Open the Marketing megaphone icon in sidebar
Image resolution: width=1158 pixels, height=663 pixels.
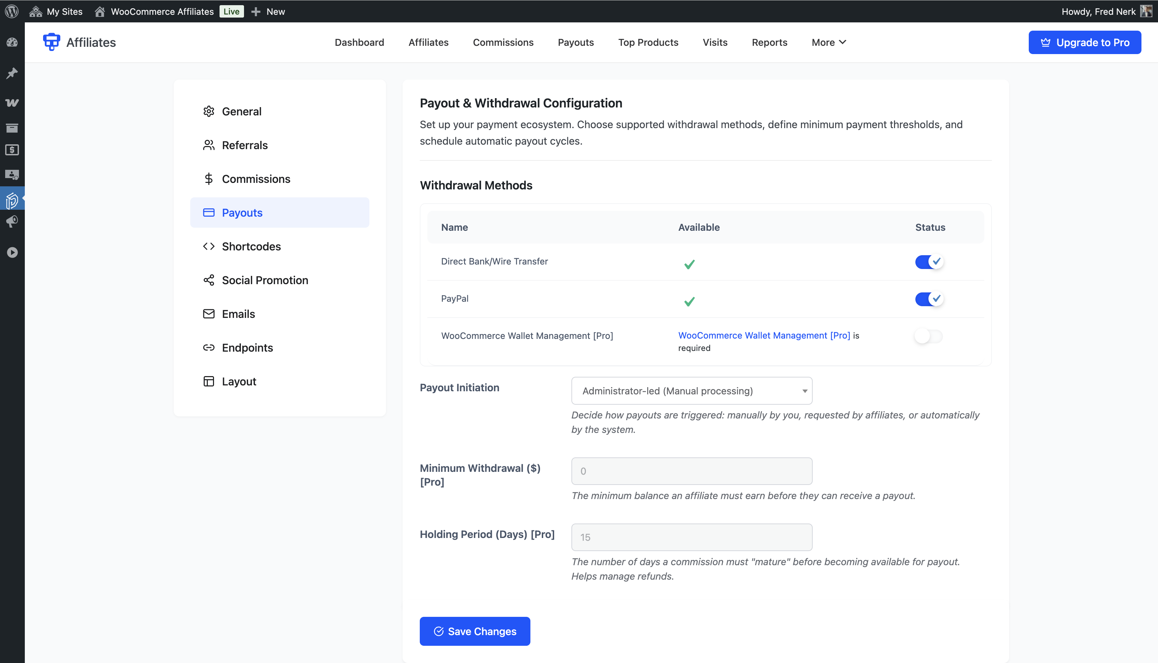point(12,222)
